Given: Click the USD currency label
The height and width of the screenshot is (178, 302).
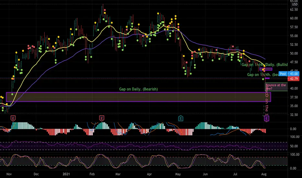Looking at the screenshot, I should point(295,4).
